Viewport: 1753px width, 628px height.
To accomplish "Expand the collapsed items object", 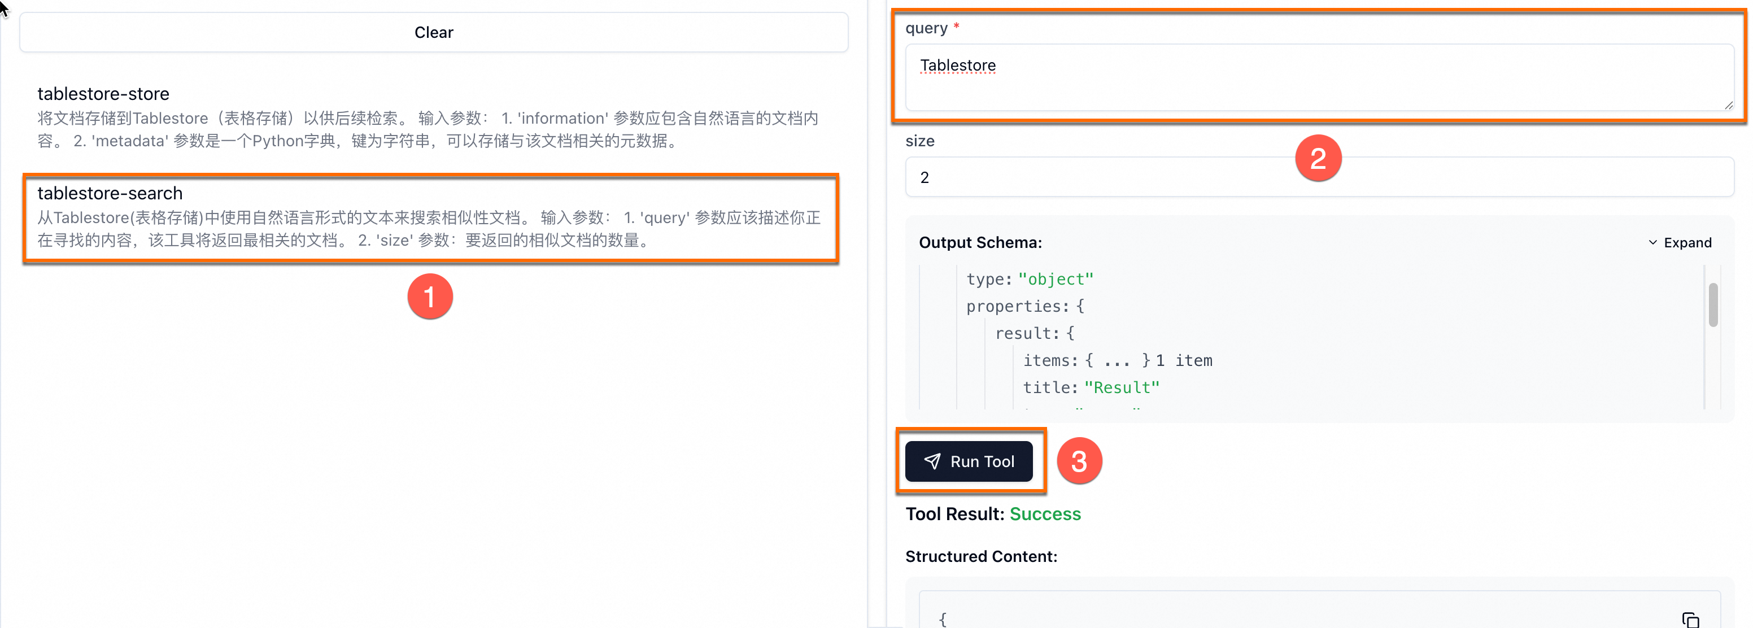I will point(1118,361).
